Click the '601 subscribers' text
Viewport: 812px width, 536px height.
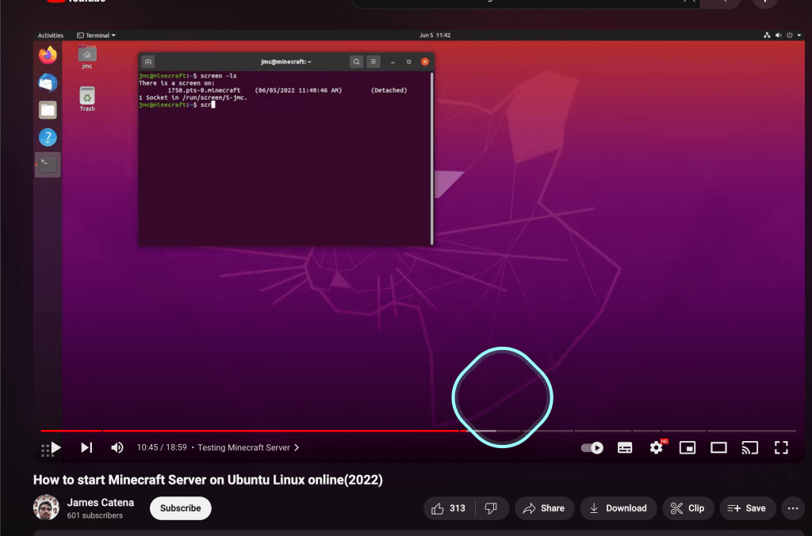click(95, 515)
